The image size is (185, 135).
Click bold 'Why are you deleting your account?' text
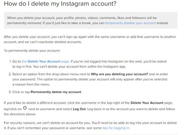click(x=120, y=74)
